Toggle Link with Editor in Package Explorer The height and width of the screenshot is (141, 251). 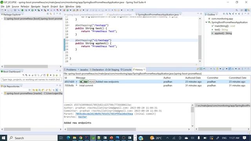pyautogui.click(x=51, y=14)
